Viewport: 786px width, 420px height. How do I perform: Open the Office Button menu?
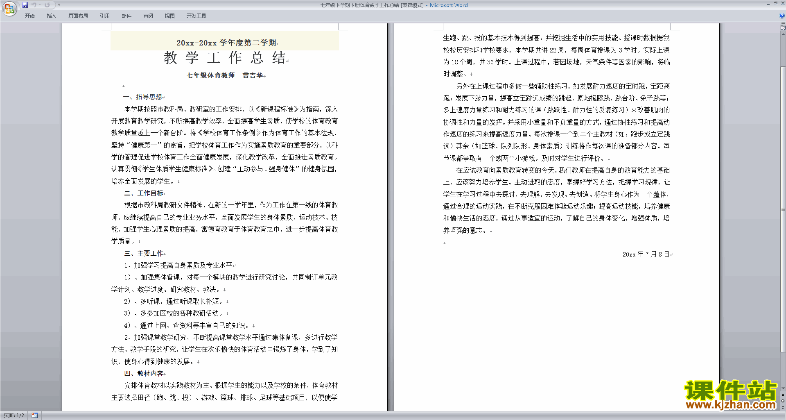pos(9,9)
